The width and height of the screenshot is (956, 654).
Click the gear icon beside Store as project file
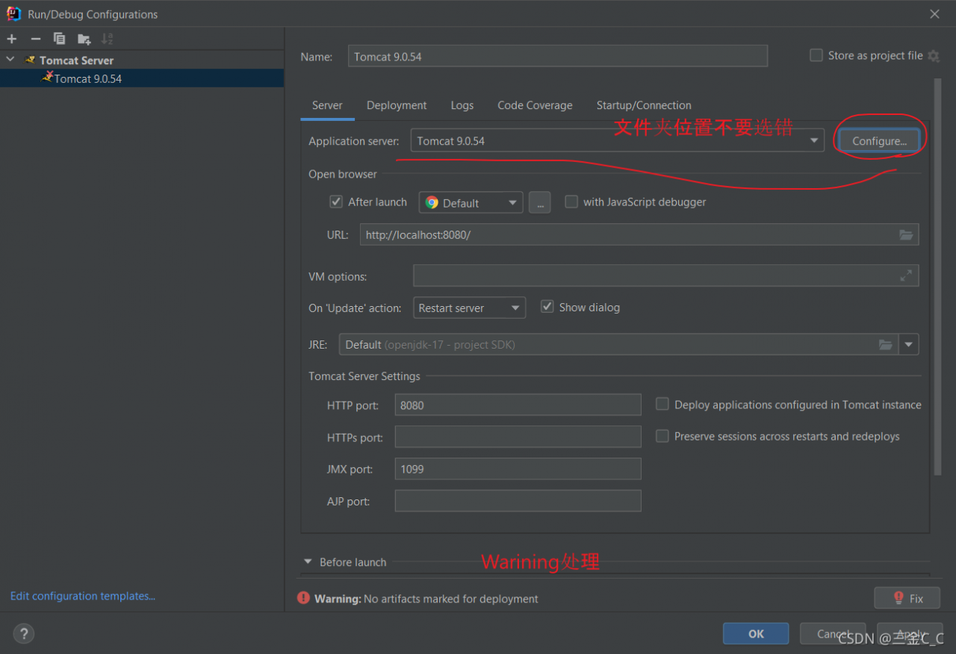pos(934,56)
